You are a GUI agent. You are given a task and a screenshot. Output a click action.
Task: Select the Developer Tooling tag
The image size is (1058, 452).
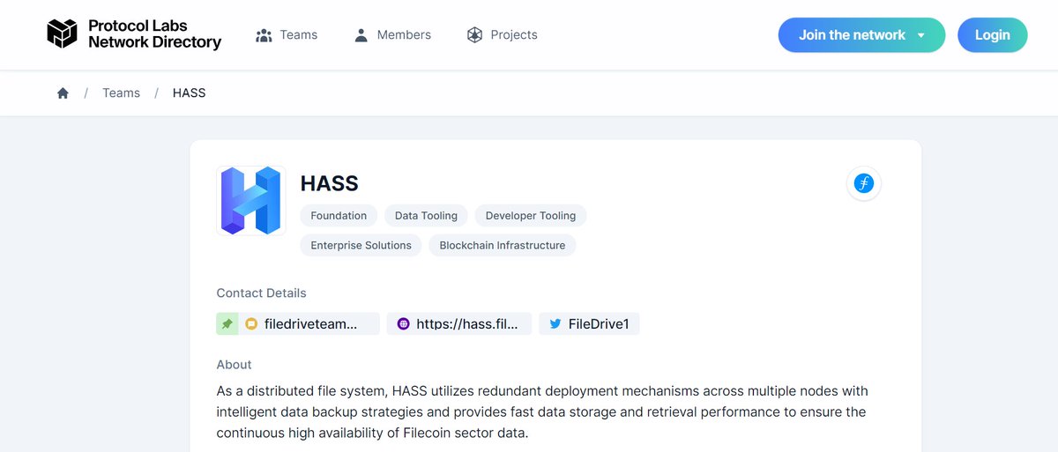click(531, 216)
